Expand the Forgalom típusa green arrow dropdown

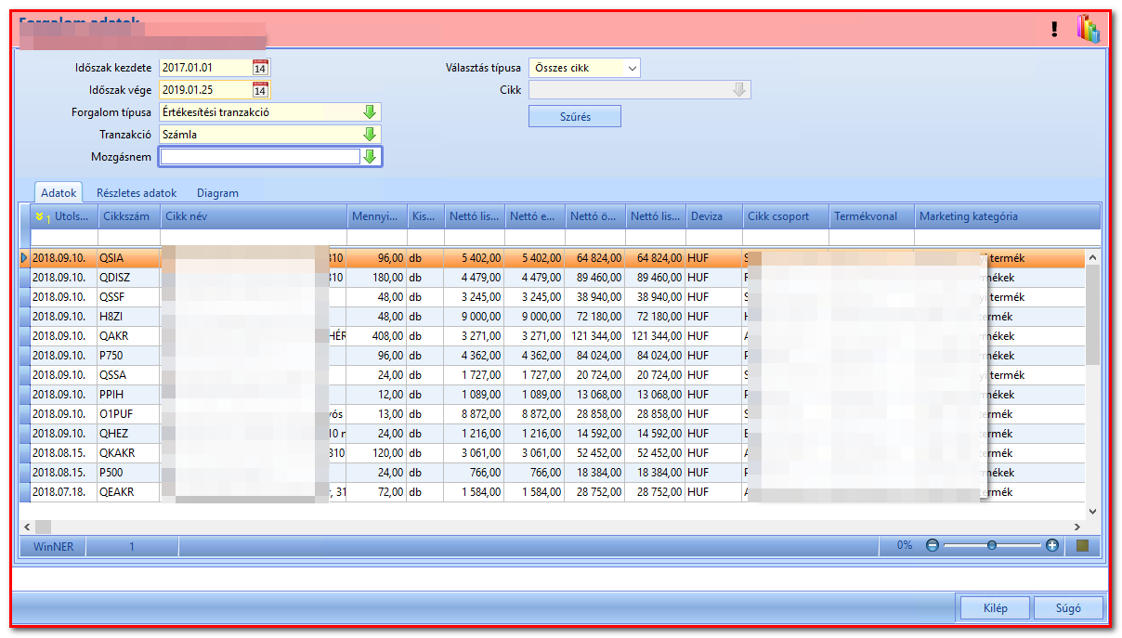(x=370, y=112)
